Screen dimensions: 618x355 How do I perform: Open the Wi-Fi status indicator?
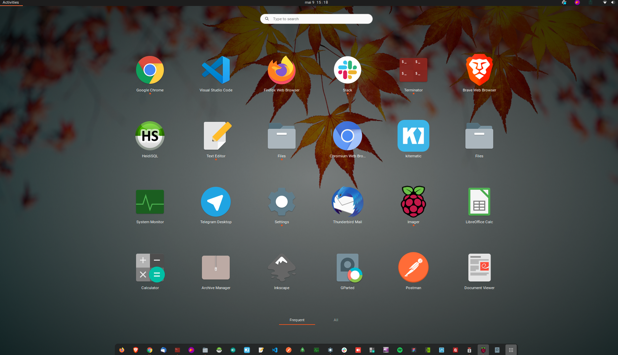(605, 2)
